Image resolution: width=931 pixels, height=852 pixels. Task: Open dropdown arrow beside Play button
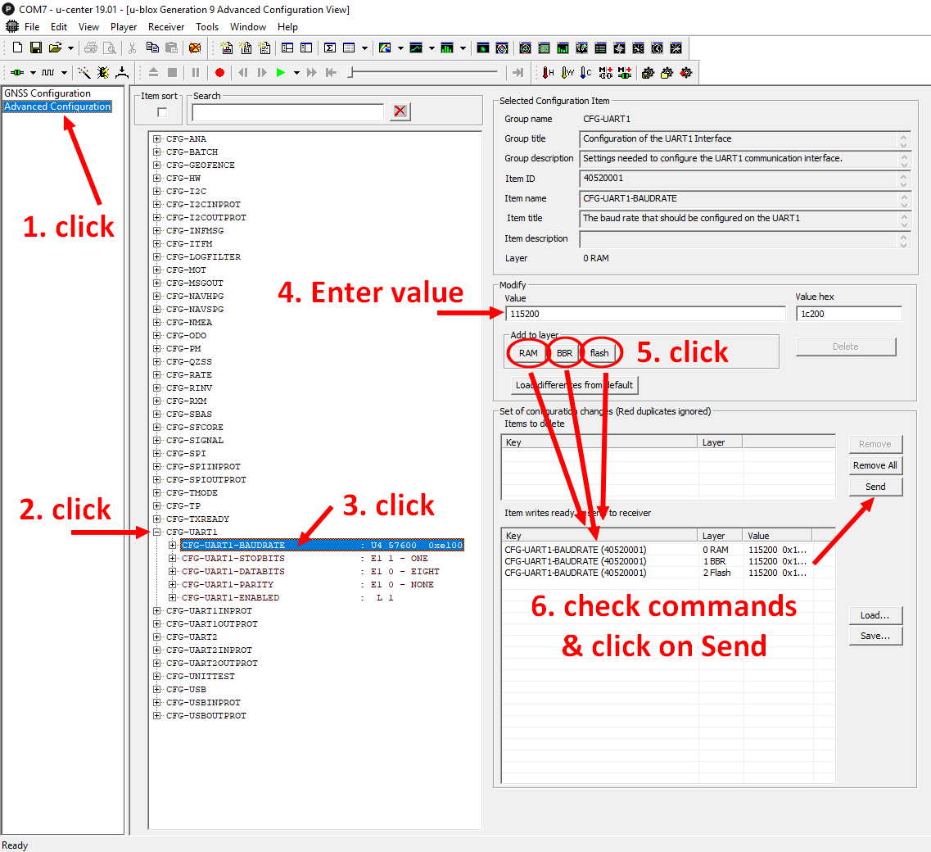[296, 72]
